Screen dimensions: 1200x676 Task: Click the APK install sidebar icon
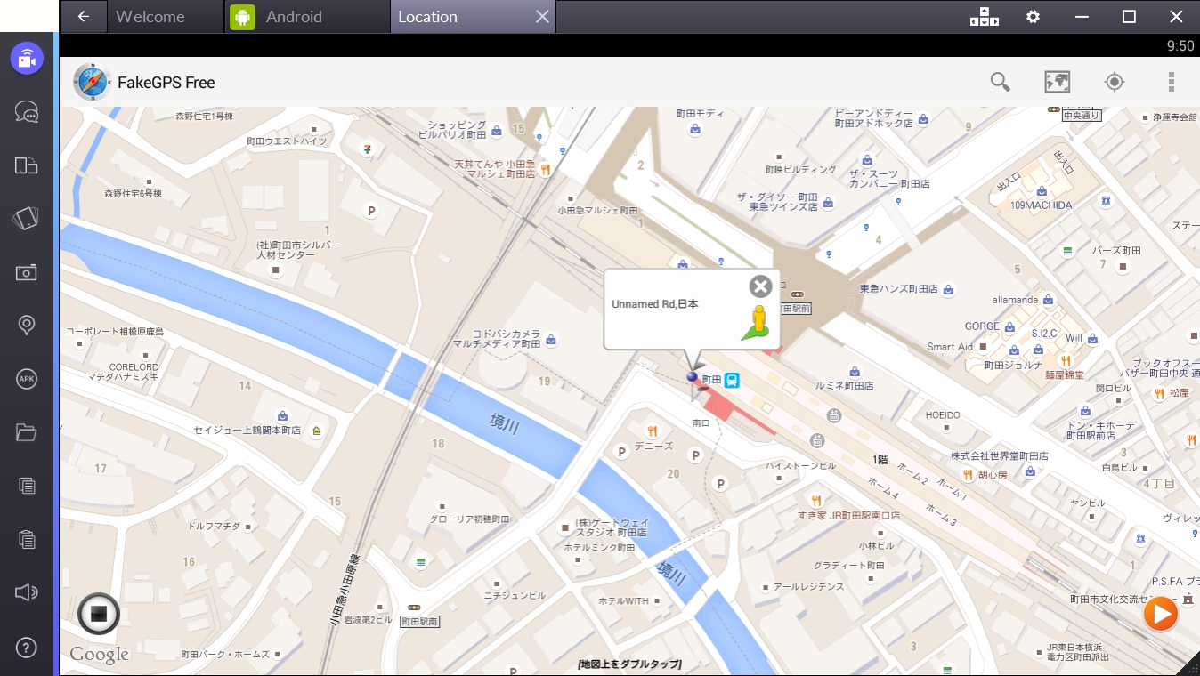[x=27, y=379]
